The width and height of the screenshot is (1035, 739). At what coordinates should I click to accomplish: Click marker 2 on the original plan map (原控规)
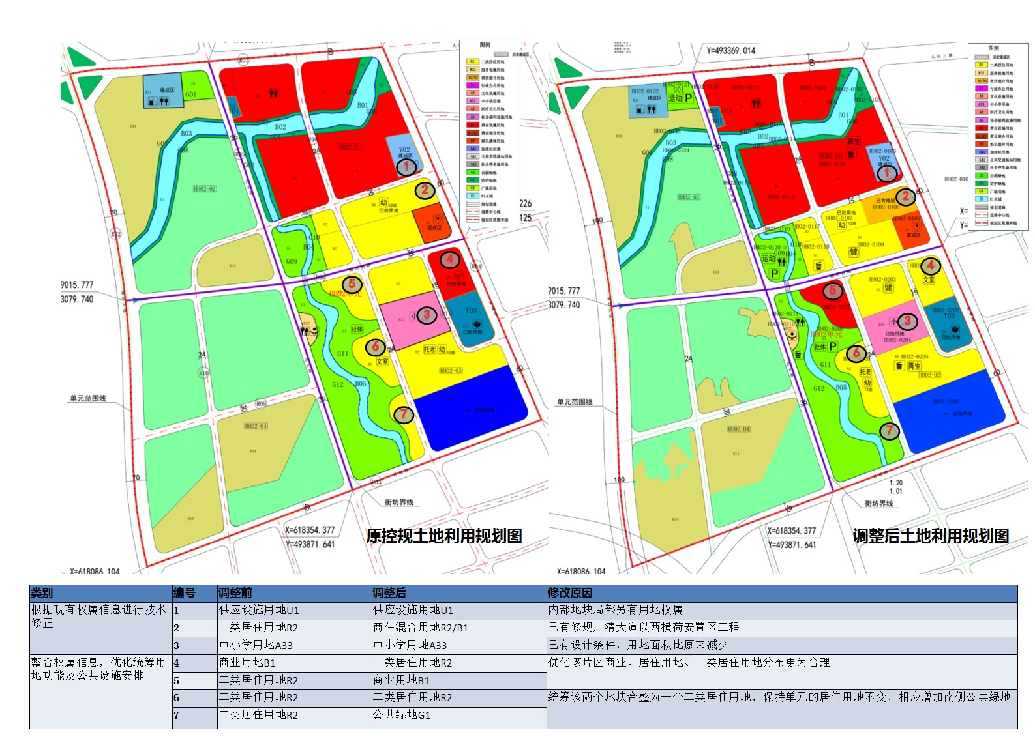coord(425,190)
